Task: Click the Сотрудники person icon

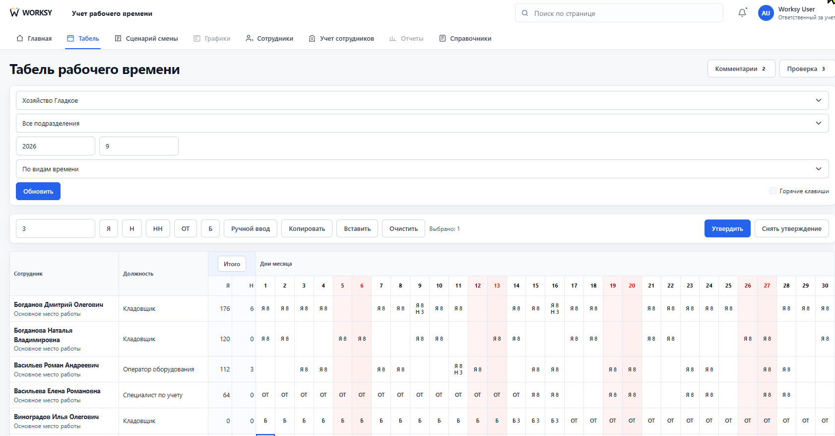Action: point(250,38)
